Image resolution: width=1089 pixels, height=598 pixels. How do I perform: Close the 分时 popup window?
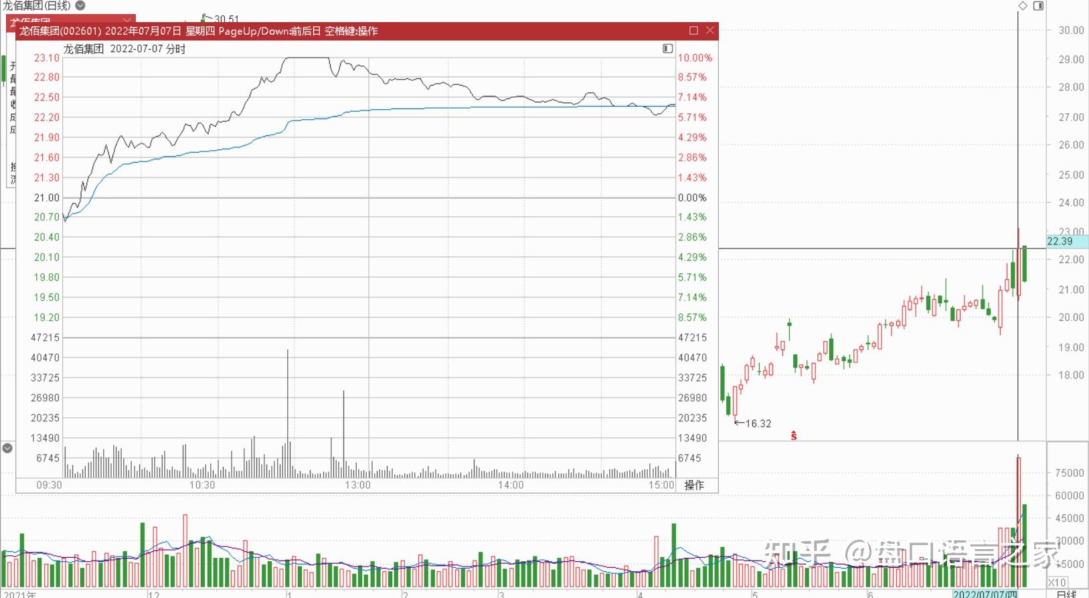710,30
